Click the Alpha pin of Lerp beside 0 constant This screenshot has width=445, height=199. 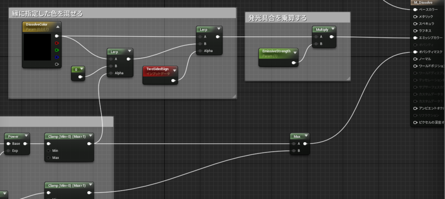click(x=111, y=73)
